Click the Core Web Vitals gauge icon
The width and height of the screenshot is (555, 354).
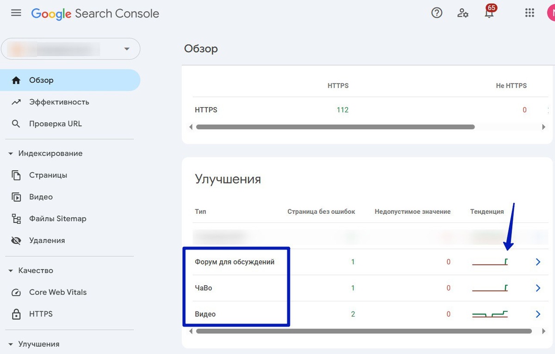coord(16,292)
